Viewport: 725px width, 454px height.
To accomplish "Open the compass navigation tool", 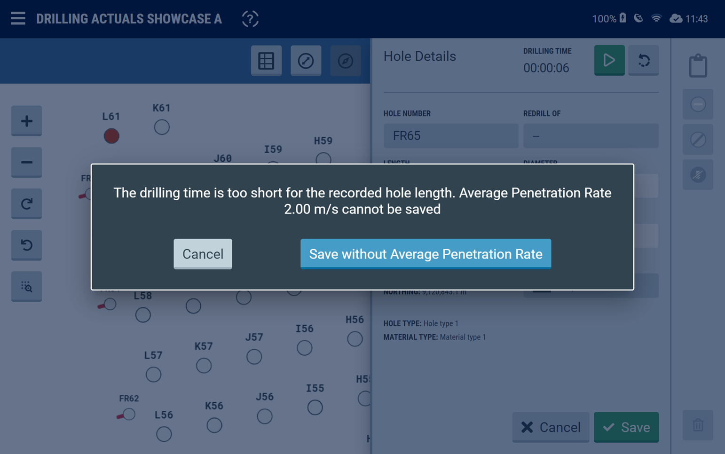I will tap(346, 61).
